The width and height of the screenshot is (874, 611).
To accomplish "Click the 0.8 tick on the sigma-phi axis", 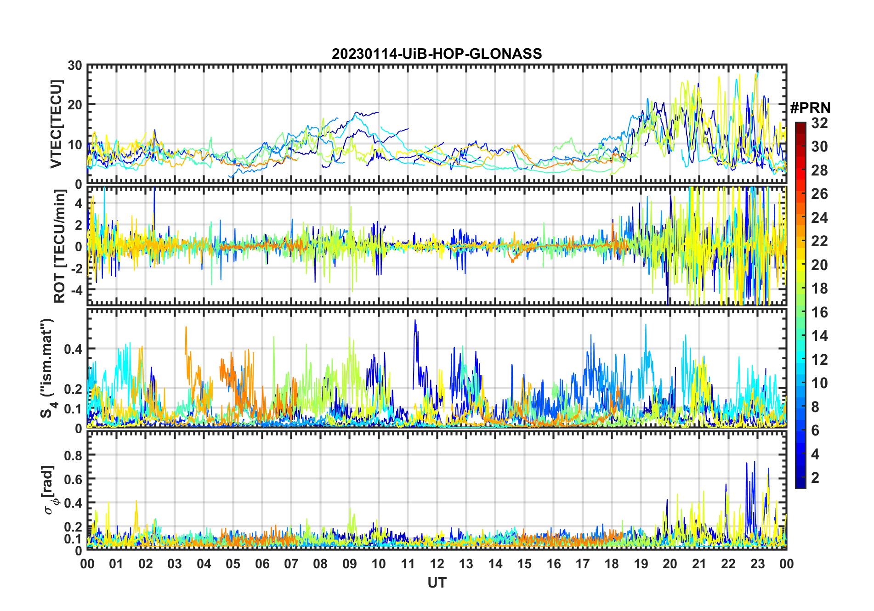I will point(73,455).
